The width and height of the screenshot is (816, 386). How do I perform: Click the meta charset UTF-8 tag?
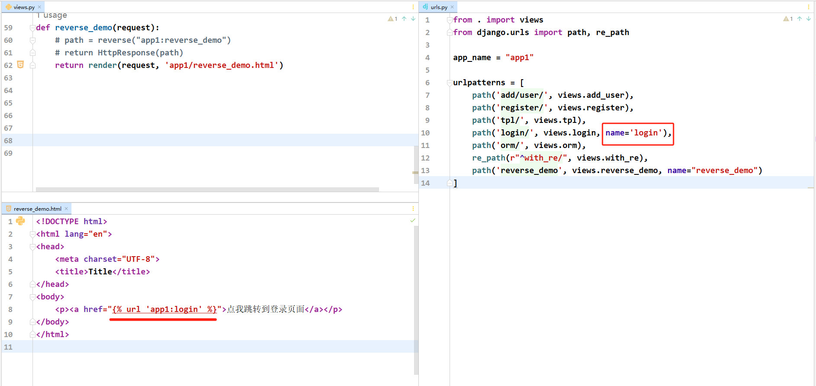[107, 259]
